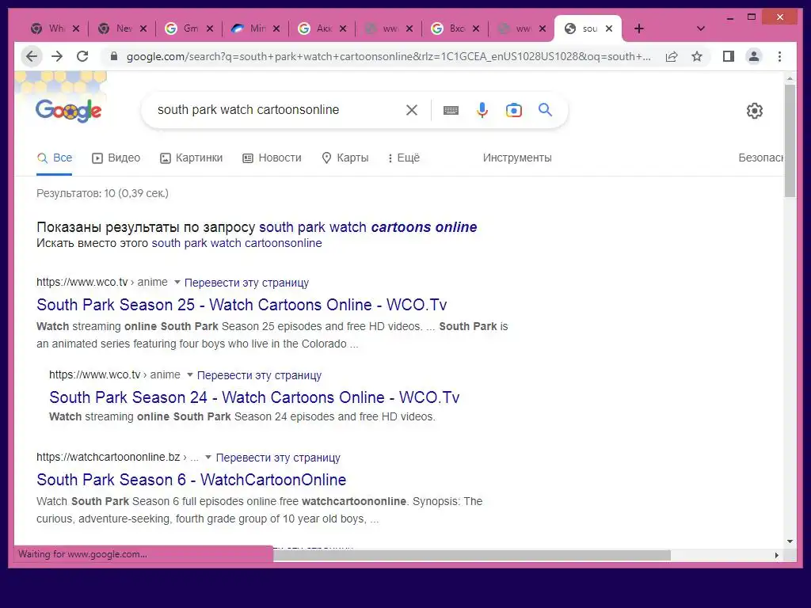
Task: Open the on-screen keyboard input tool
Action: pyautogui.click(x=451, y=110)
